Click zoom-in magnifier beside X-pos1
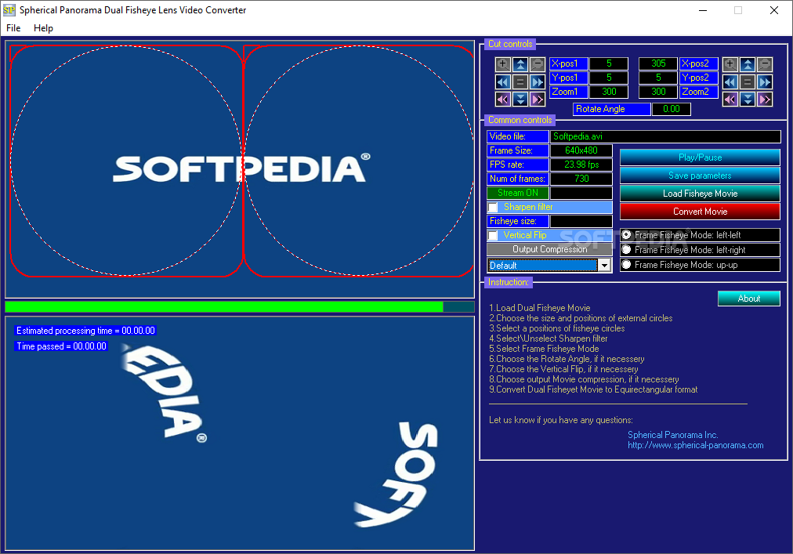The height and width of the screenshot is (554, 793). 503,64
